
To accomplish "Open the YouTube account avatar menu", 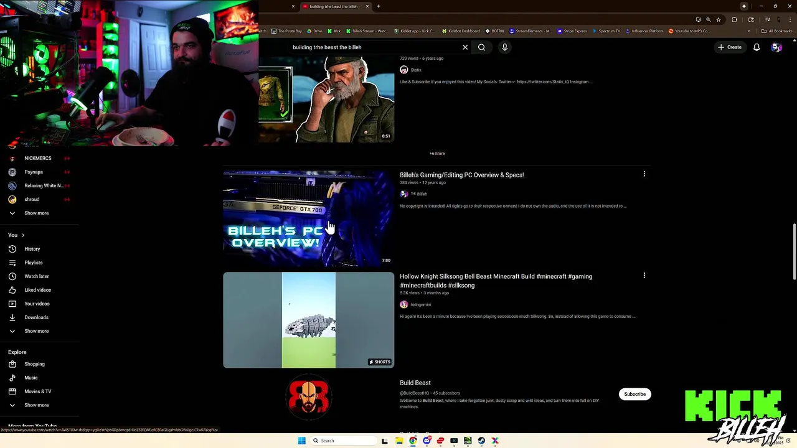I will [x=776, y=47].
